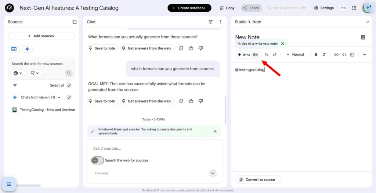Collapse the Chats from Gemini group
The image size is (376, 193).
59,97
